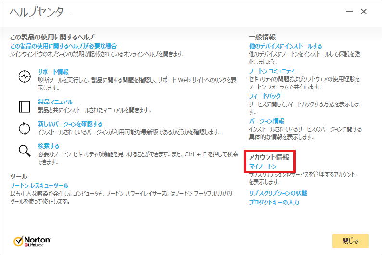Open the サポート情報 link
Screen dimensions: 382x255
tap(53, 72)
